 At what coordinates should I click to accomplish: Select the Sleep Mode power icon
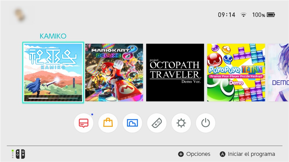(x=205, y=123)
